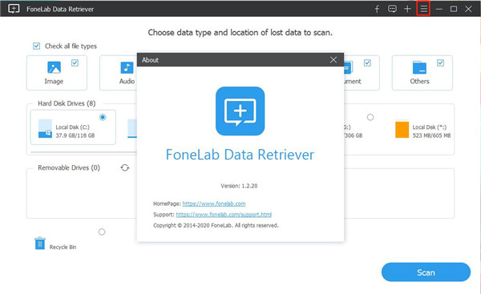Close the About dialog

point(333,60)
